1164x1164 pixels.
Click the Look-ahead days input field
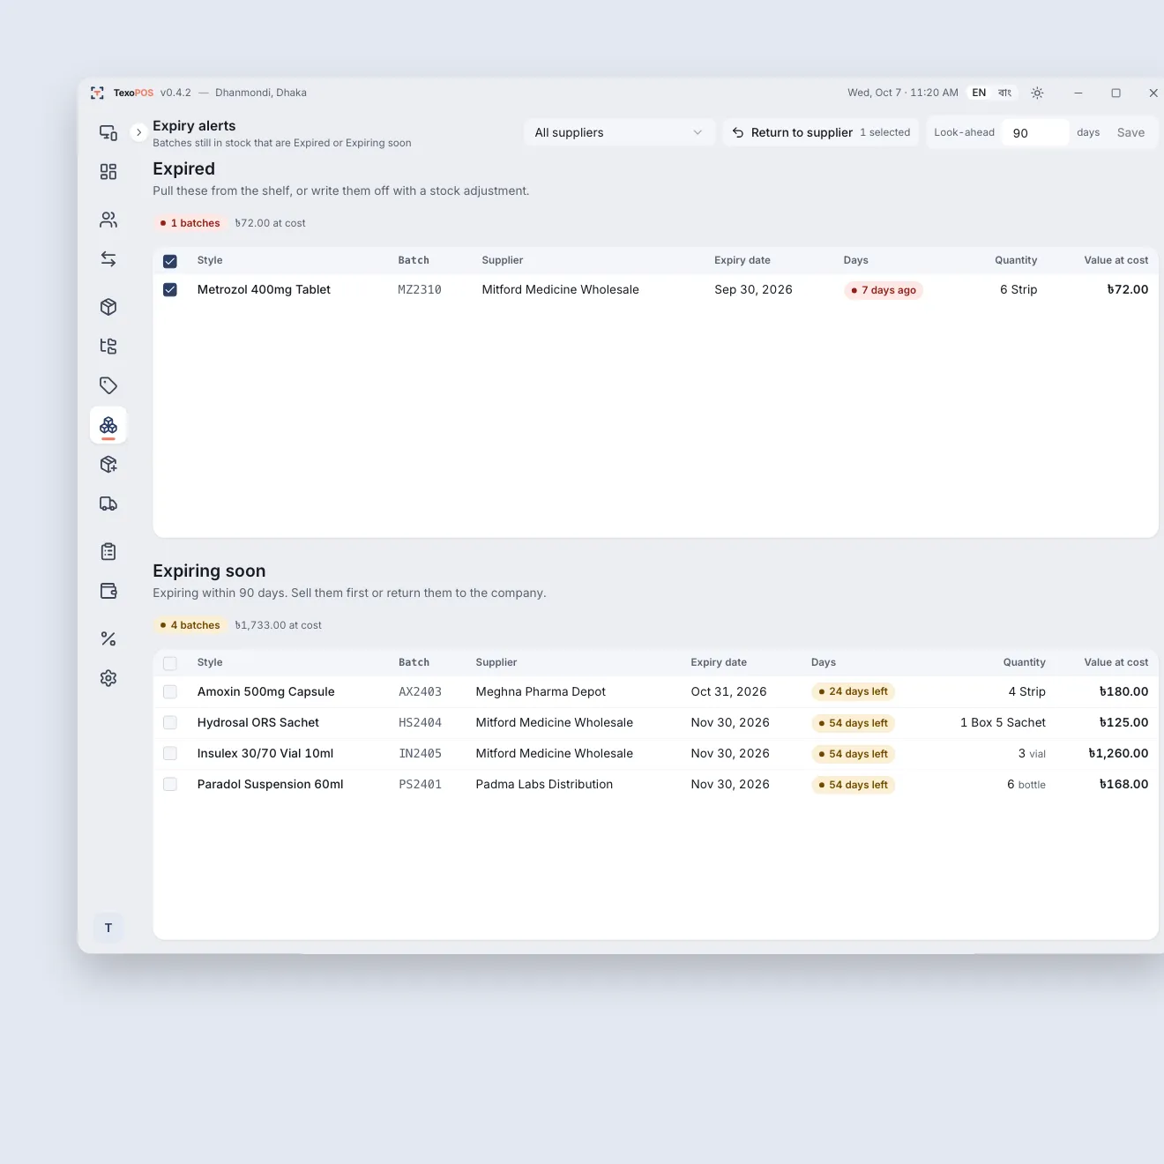tap(1035, 132)
